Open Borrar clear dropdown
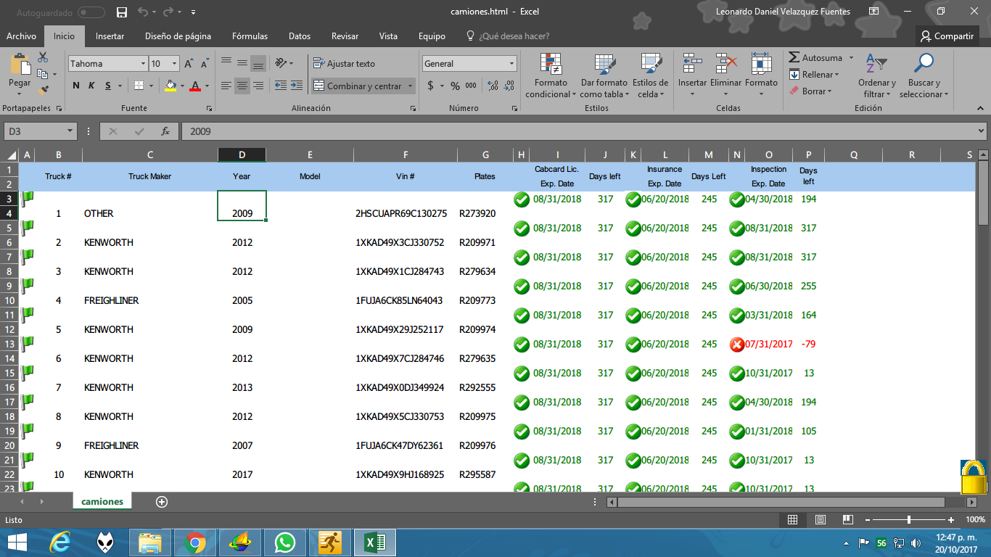Viewport: 991px width, 557px height. click(829, 91)
